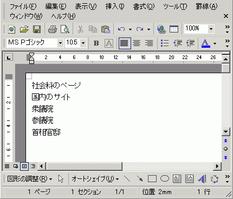
Task: Open Print Preview magnifier icon
Action: [65, 29]
